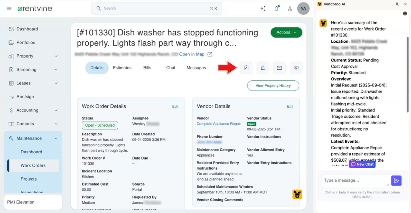Open the Open in Map external link icon
Image resolution: width=411 pixels, height=213 pixels.
tap(210, 54)
